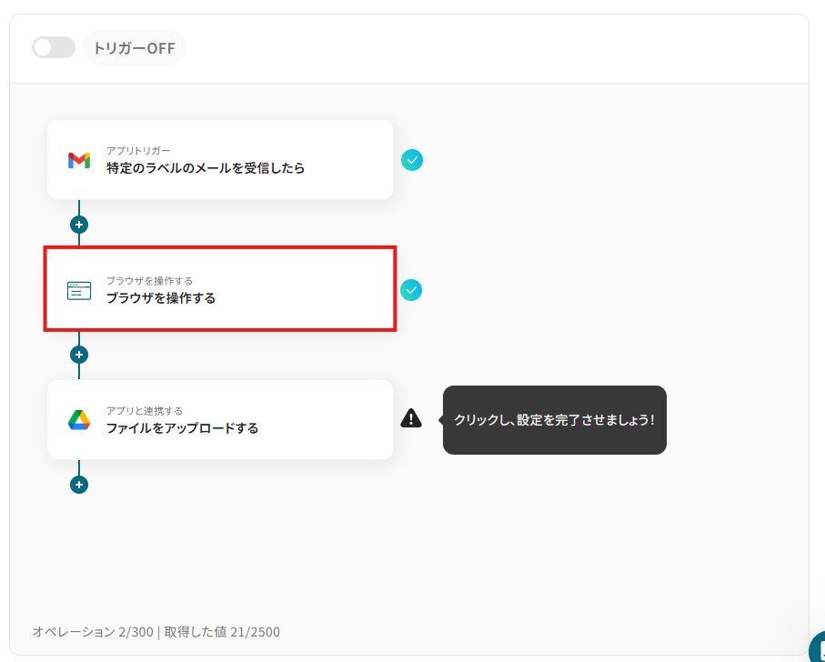Click the アプリトリガー label text
Viewport: 825px width, 662px height.
click(138, 151)
